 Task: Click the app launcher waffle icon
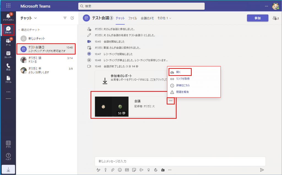(8, 6)
